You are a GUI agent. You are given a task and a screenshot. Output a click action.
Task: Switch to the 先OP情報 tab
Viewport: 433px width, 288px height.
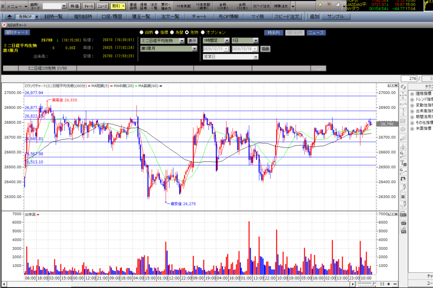(x=229, y=17)
